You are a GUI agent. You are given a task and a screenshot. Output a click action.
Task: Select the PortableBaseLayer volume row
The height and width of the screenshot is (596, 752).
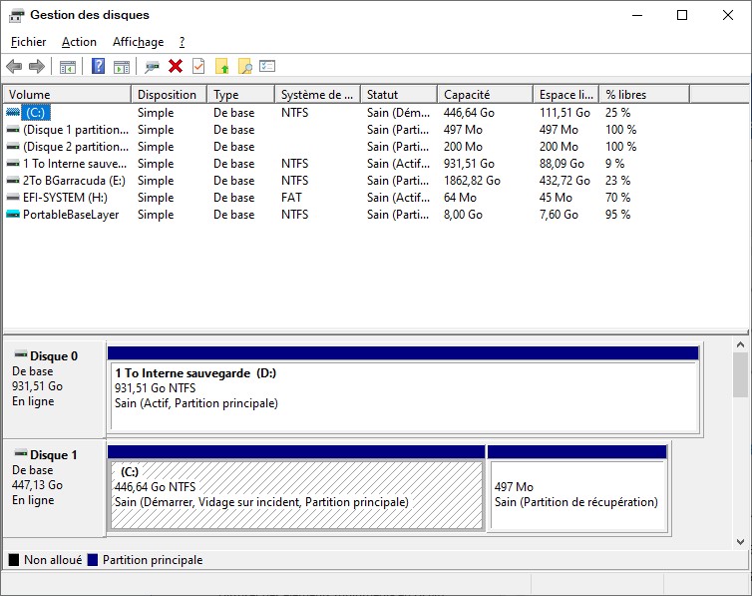[70, 215]
